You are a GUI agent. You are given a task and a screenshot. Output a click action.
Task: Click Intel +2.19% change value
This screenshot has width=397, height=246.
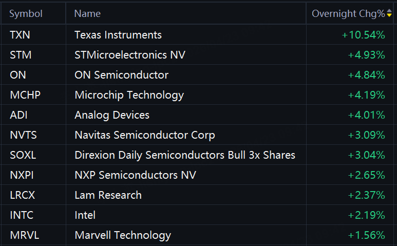pos(367,215)
